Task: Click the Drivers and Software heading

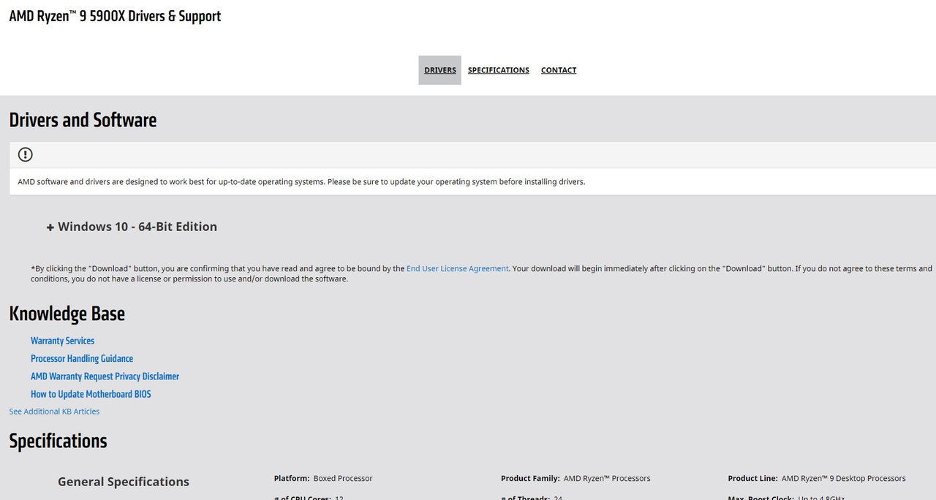Action: 83,120
